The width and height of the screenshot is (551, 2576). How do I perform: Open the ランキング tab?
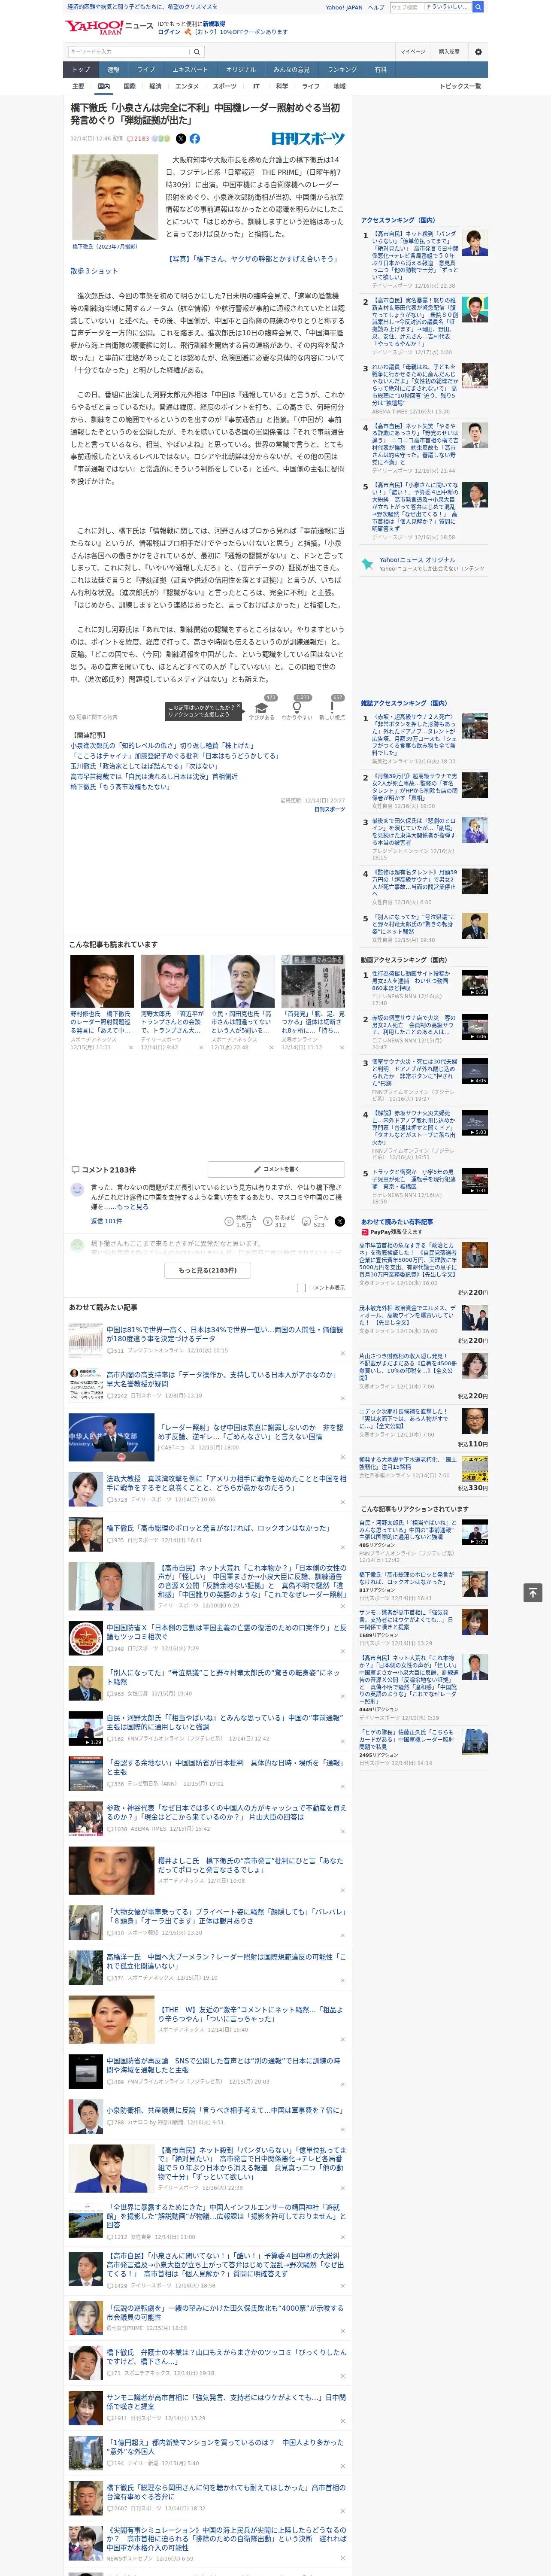coord(342,69)
